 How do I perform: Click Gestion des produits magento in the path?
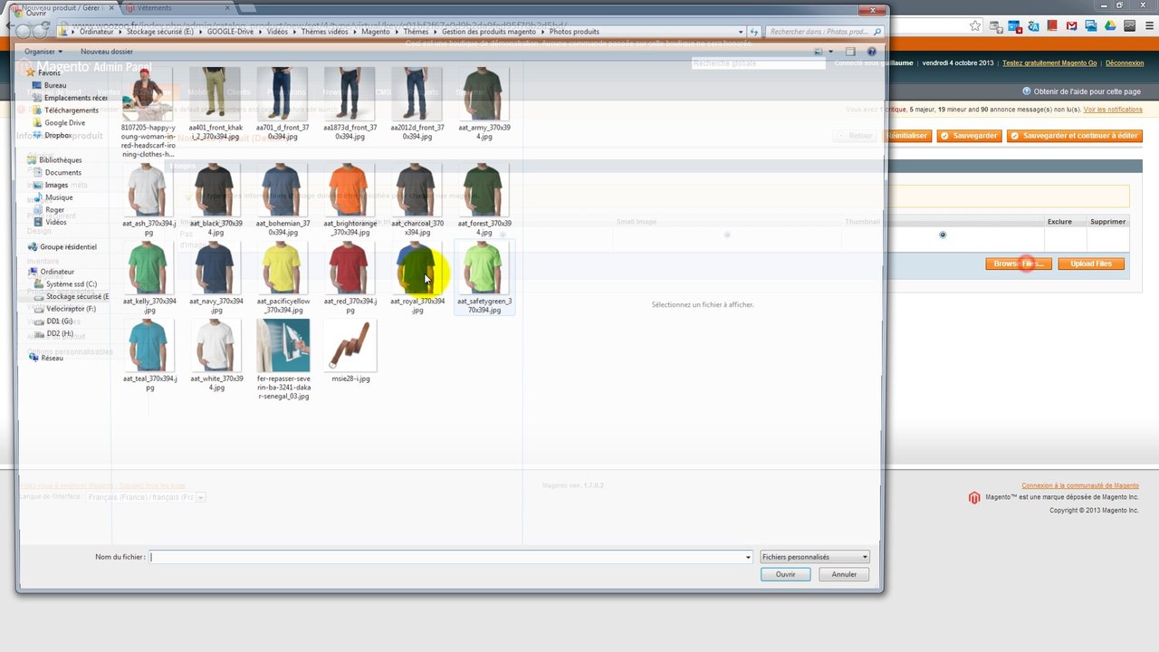click(x=489, y=32)
